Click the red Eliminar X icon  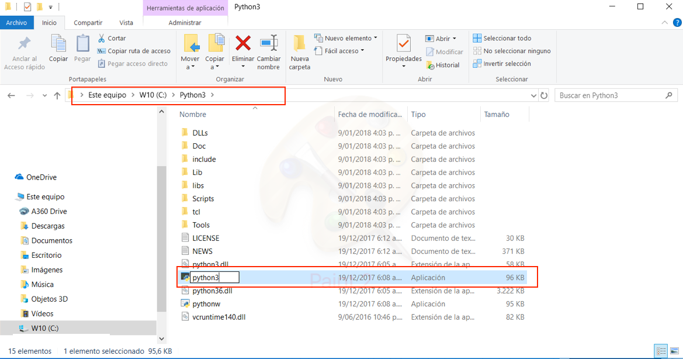pyautogui.click(x=243, y=44)
